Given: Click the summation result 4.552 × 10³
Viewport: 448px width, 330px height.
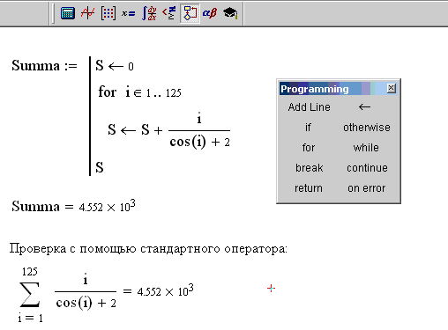Looking at the screenshot, I should point(166,290).
